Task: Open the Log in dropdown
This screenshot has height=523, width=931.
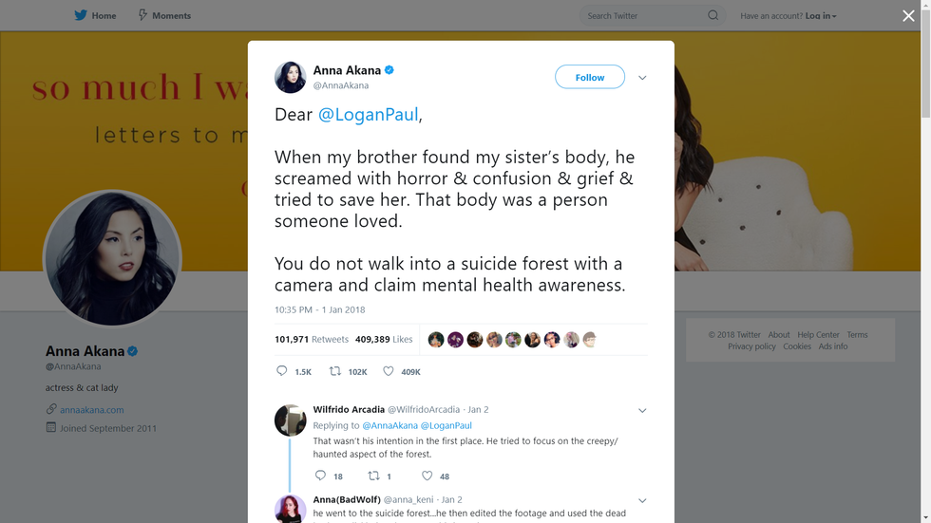Action: click(x=821, y=16)
